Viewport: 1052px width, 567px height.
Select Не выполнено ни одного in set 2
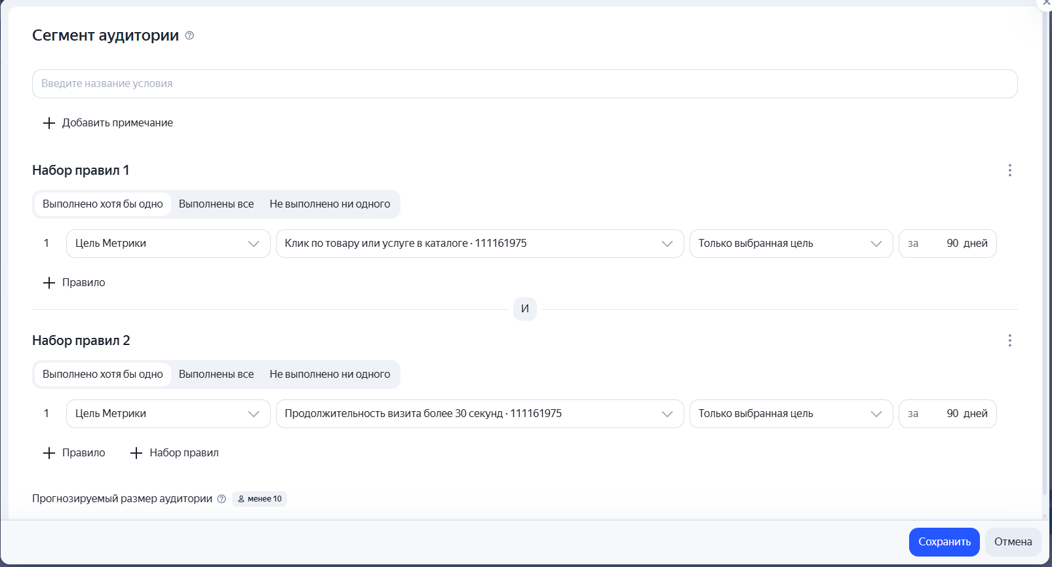[x=330, y=375]
